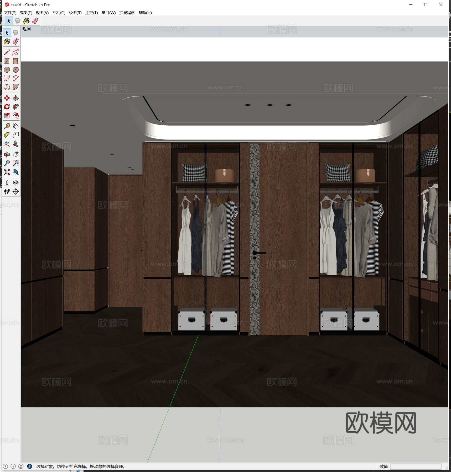Select the 2-Point Arc tool
This screenshot has height=472, width=451.
tap(16, 78)
